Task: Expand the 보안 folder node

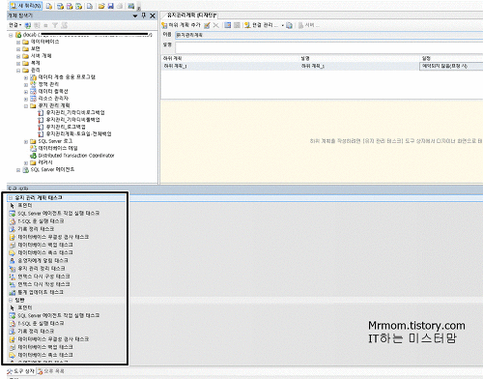Action: click(x=18, y=49)
